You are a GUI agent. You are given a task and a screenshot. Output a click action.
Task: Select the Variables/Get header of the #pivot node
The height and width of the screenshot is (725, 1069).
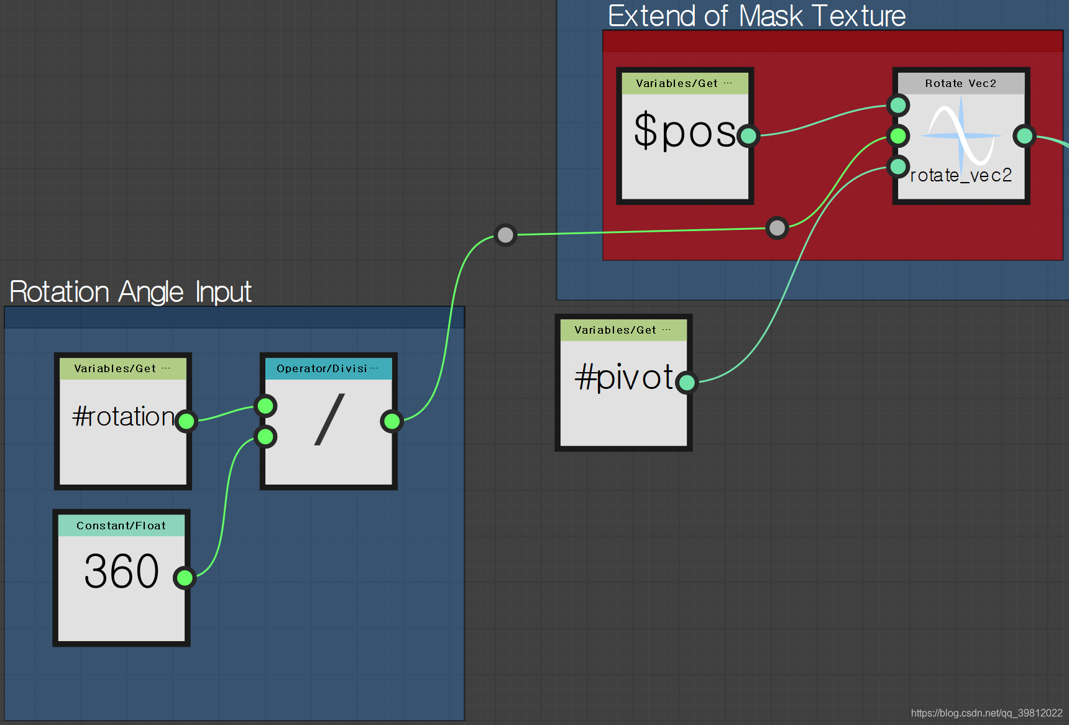(623, 330)
